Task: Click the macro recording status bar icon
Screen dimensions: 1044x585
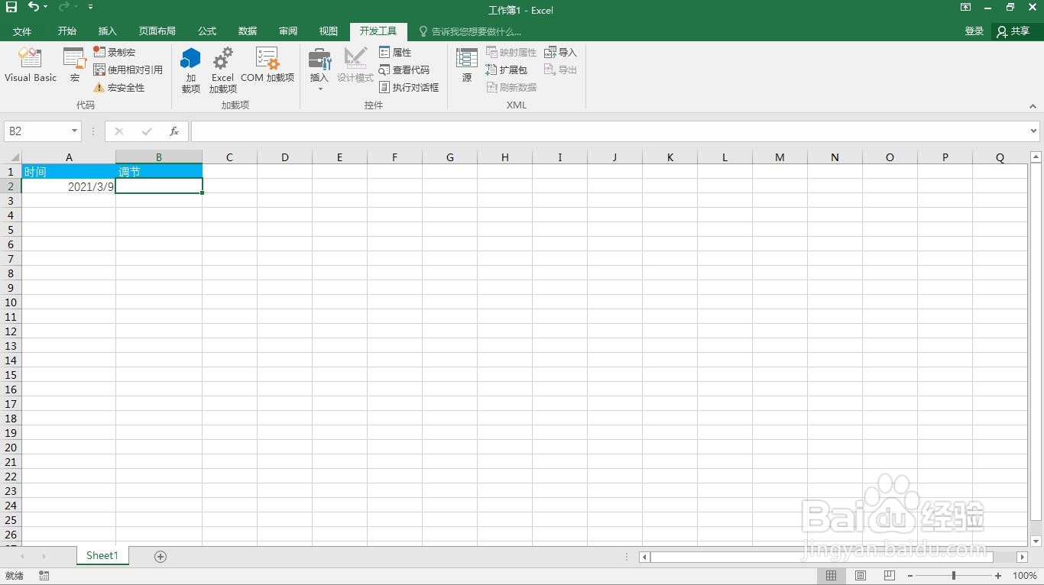Action: 44,576
